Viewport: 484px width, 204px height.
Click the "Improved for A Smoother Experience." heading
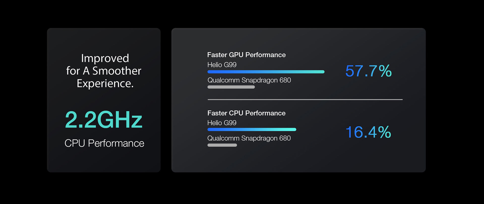[x=104, y=71]
